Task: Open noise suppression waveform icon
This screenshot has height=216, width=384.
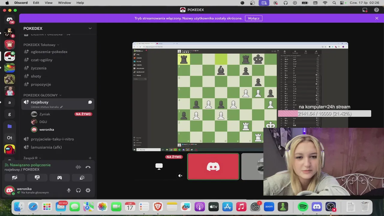Action: [78, 167]
